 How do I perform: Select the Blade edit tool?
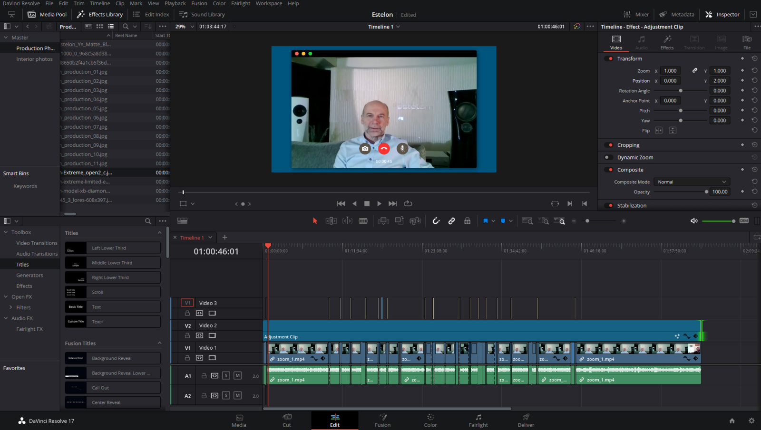(363, 221)
